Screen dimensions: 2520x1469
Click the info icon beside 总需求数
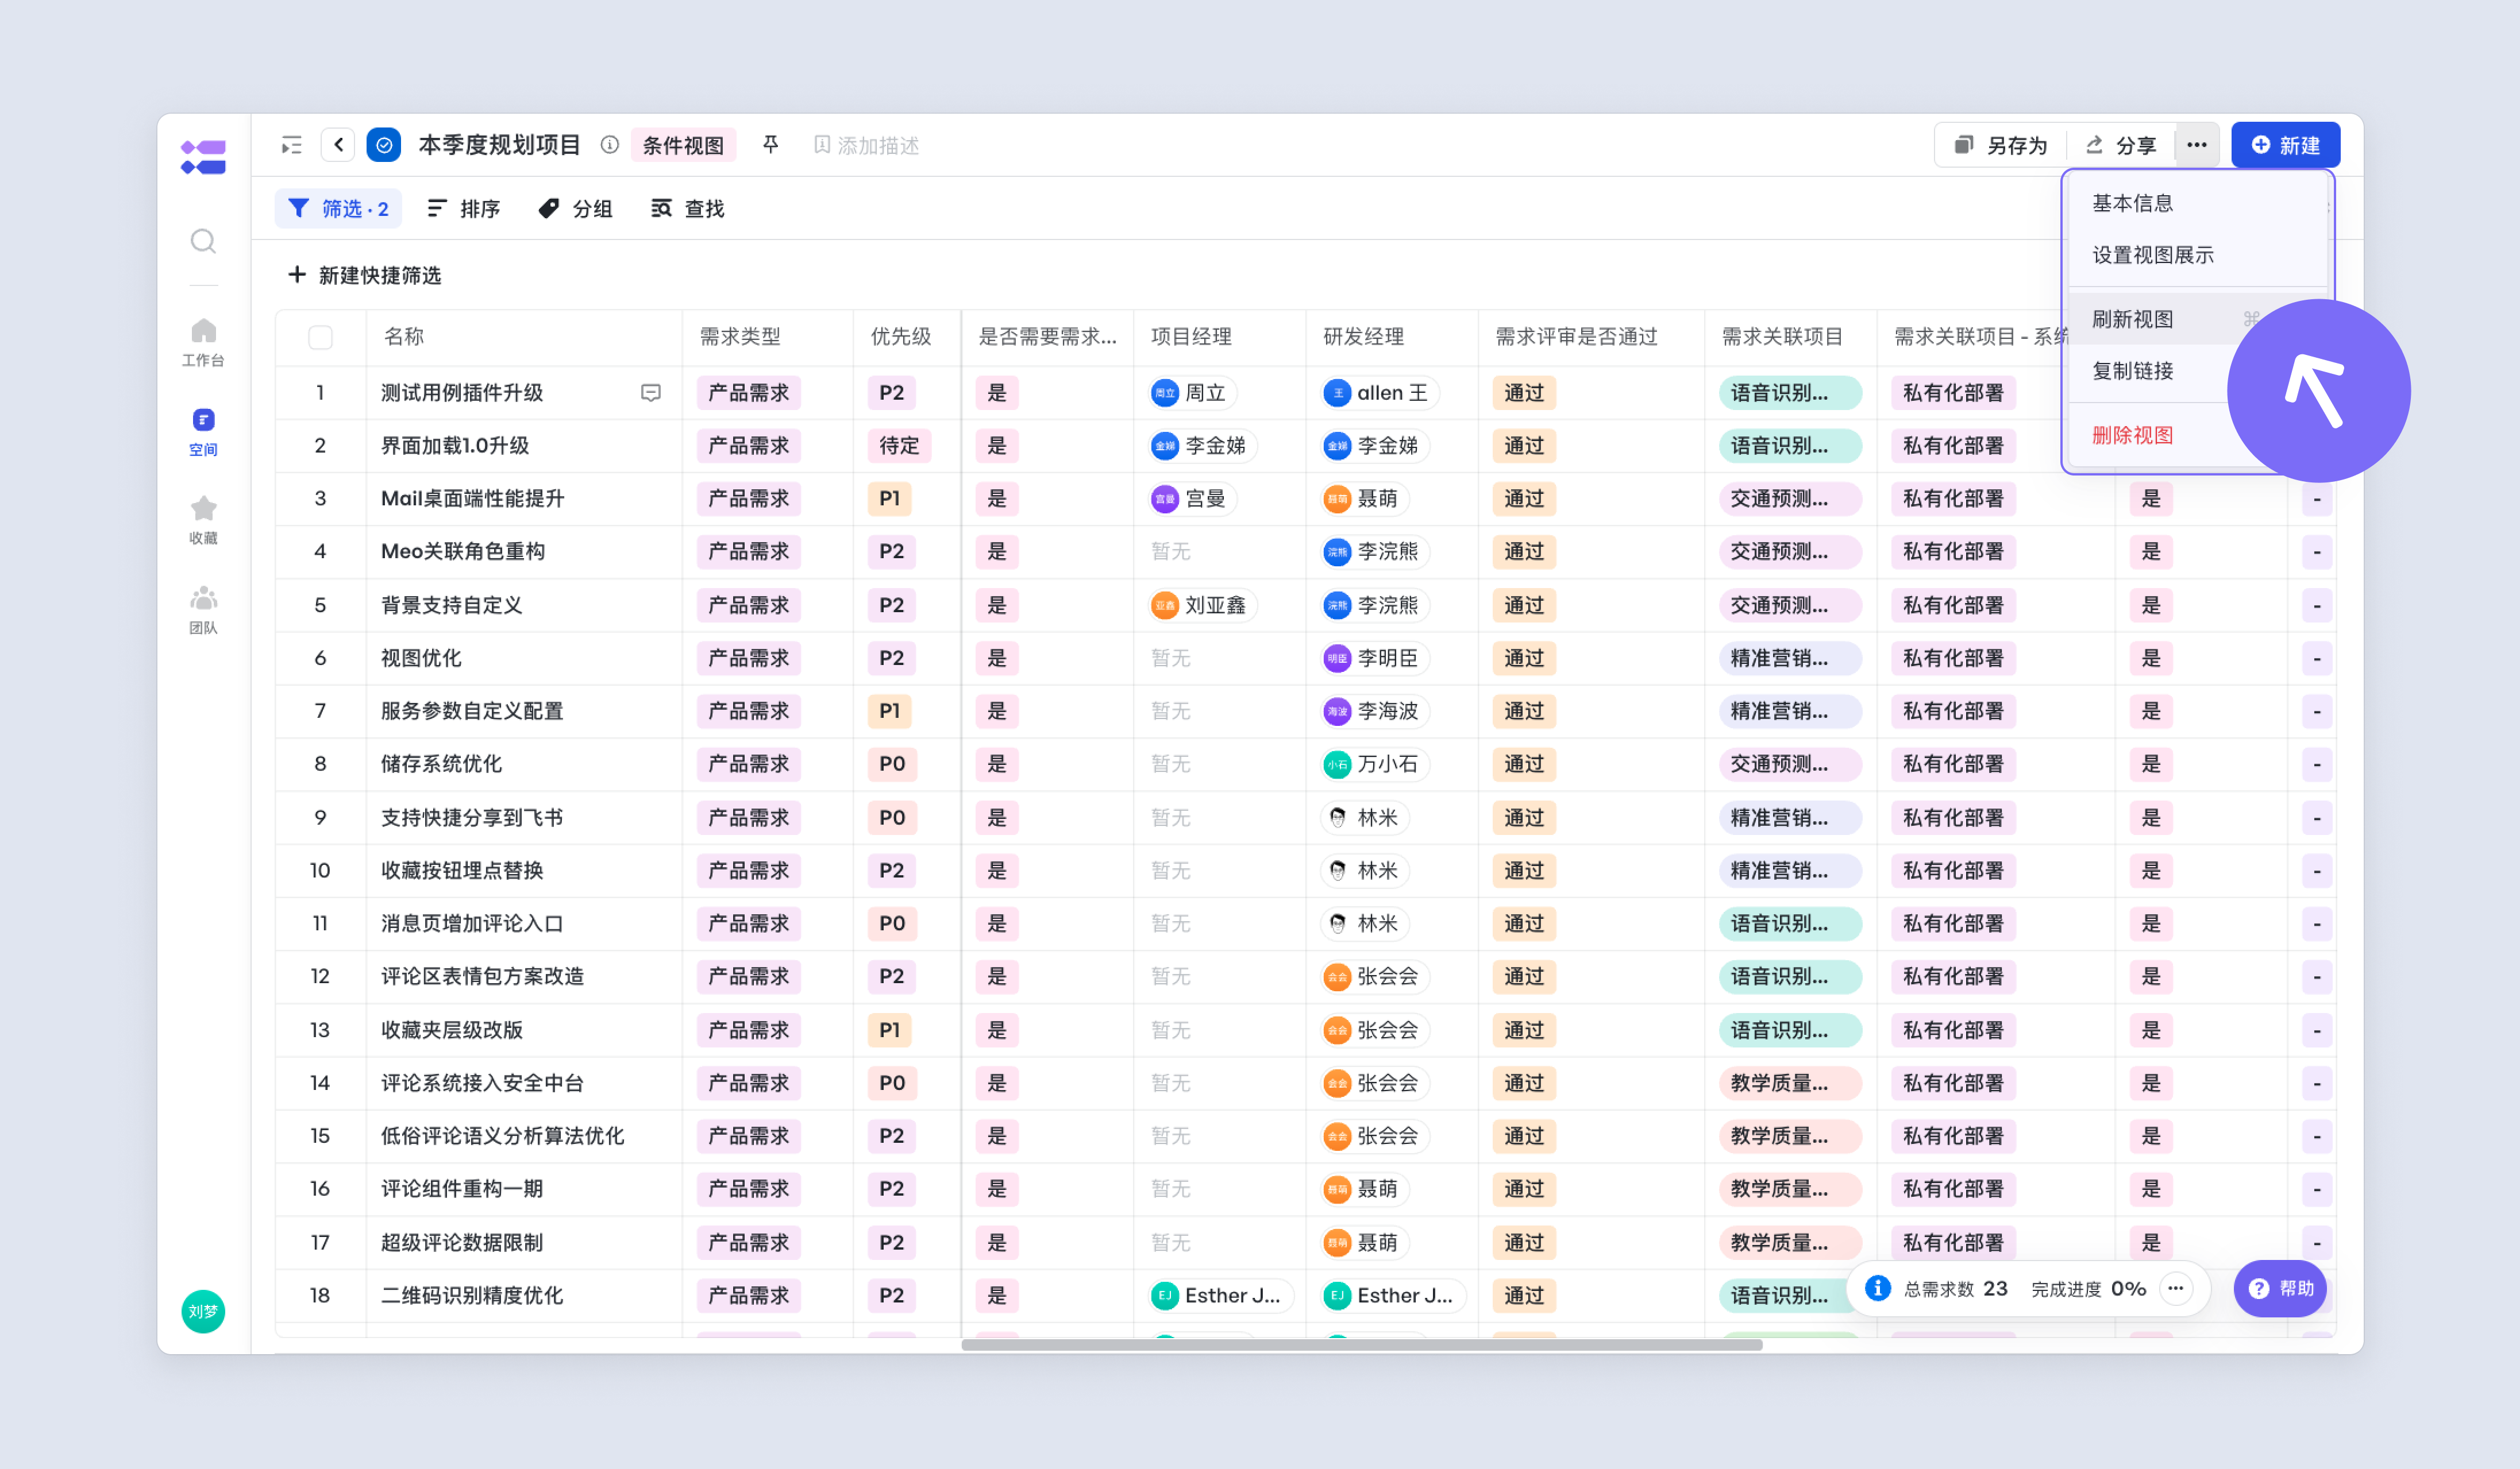pos(1877,1288)
